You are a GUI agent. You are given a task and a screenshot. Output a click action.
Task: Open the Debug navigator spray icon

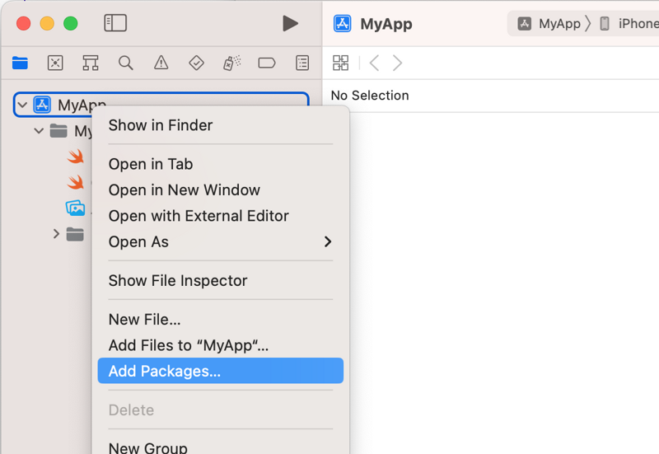[x=231, y=63]
